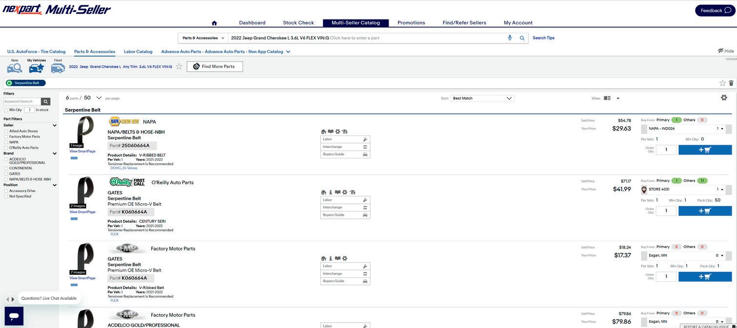Check the NAPA seller filter
Viewport: 737px width, 328px height.
coord(6,142)
